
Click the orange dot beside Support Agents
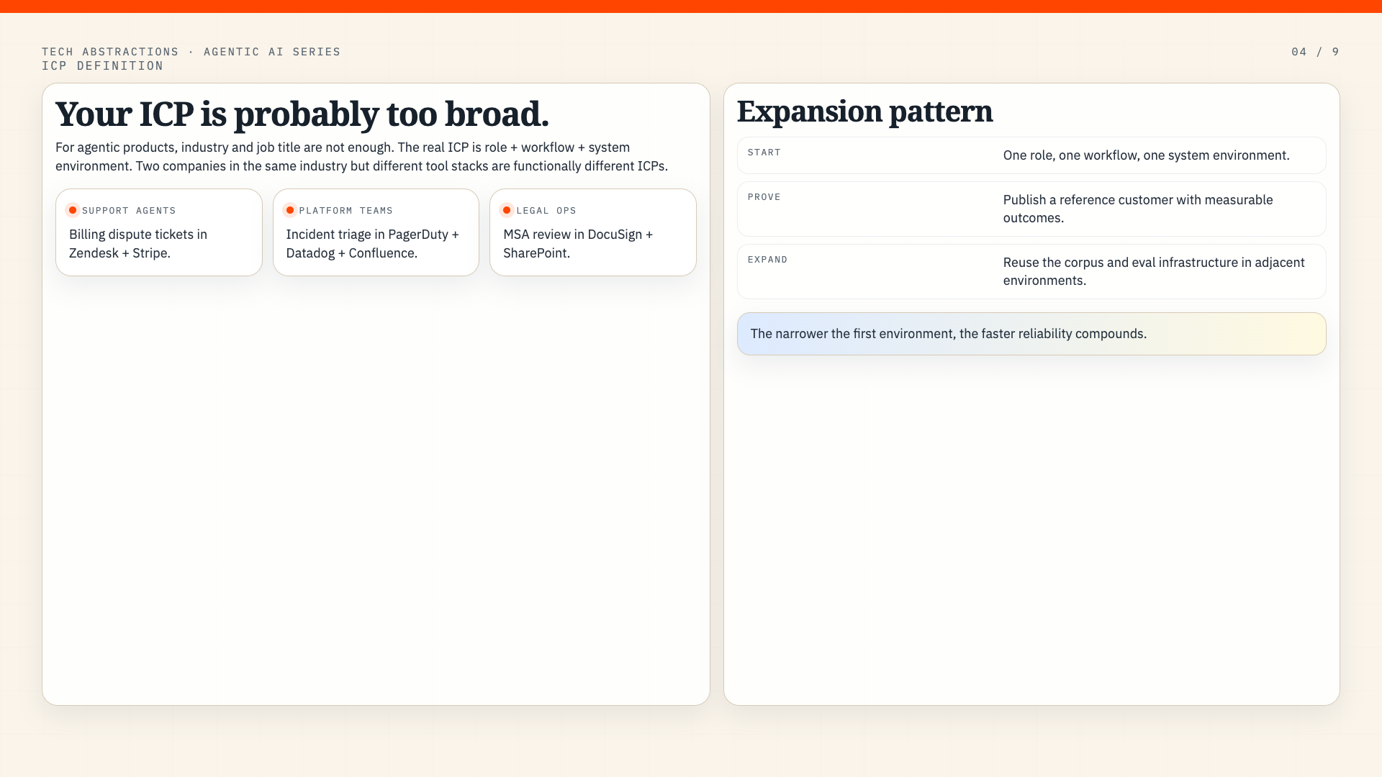(73, 210)
